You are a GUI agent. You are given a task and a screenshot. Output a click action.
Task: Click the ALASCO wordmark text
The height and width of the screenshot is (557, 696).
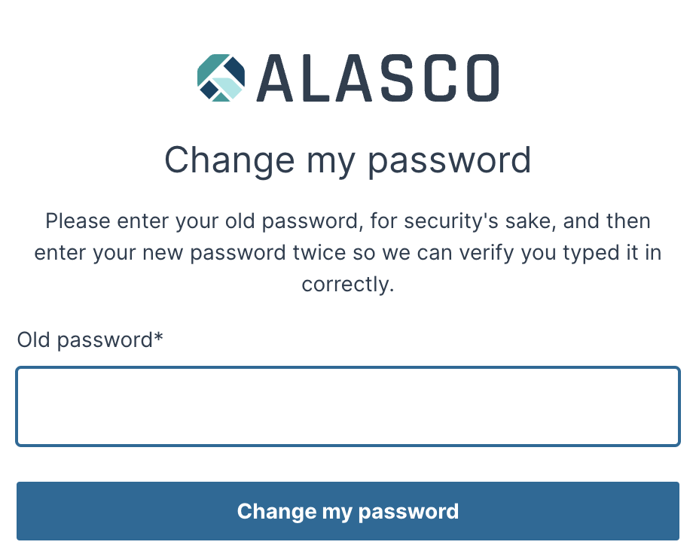[377, 78]
